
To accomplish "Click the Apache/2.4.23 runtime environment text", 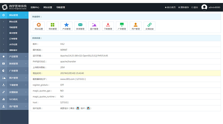I will point(84,56).
